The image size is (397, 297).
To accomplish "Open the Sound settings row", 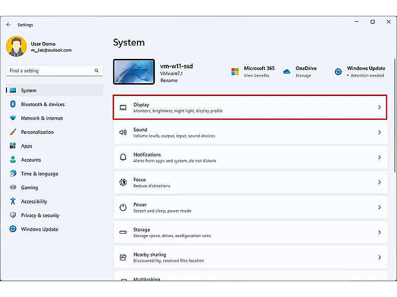I will (251, 132).
